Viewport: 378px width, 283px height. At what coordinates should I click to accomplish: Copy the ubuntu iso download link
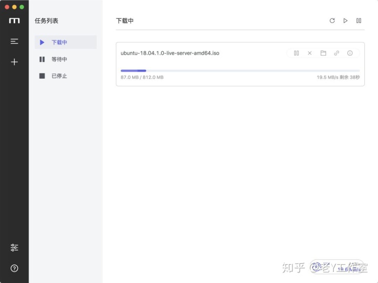click(337, 53)
